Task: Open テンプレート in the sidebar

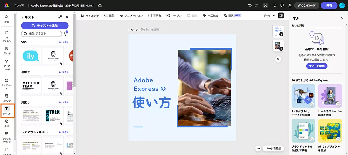Action: (7, 84)
